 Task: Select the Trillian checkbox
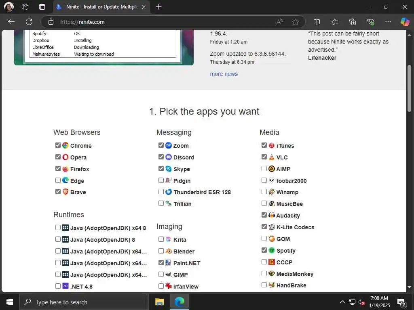[161, 203]
